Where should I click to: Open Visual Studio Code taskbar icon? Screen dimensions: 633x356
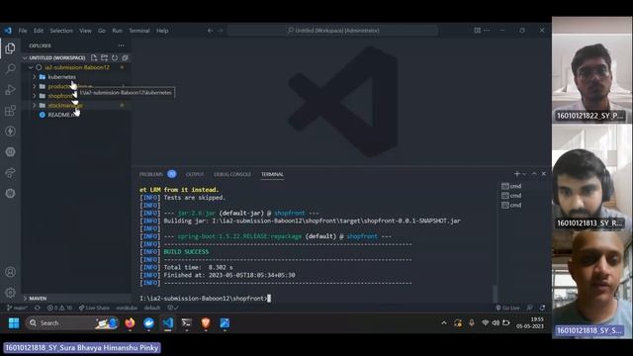click(168, 323)
